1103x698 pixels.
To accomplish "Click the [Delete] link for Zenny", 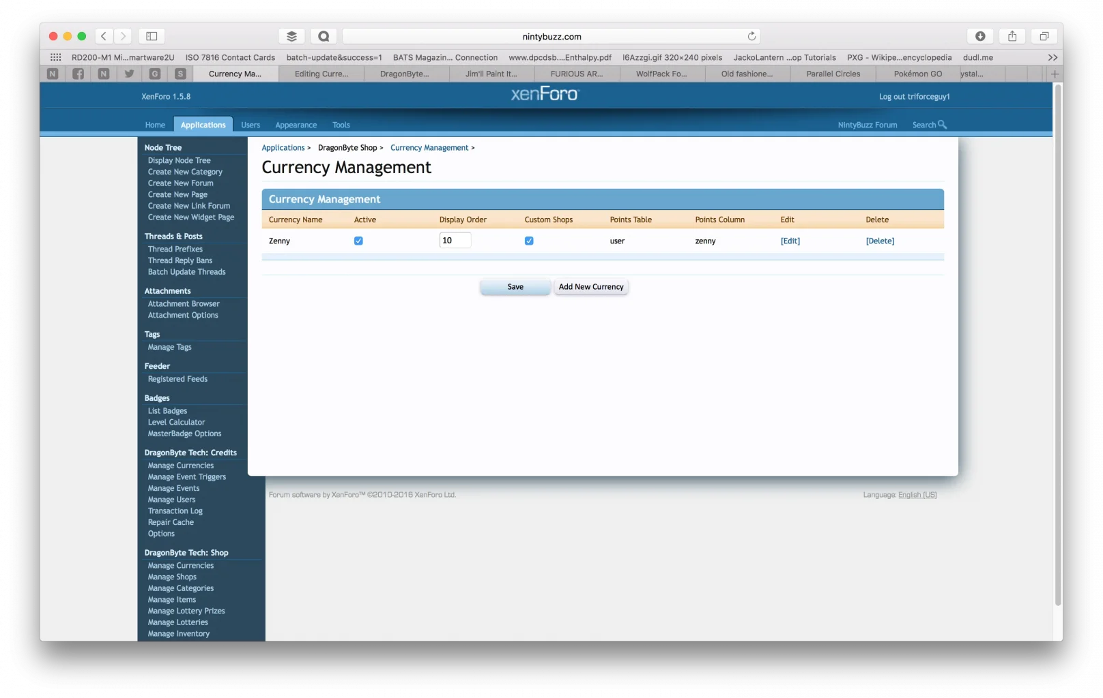I will pyautogui.click(x=880, y=241).
